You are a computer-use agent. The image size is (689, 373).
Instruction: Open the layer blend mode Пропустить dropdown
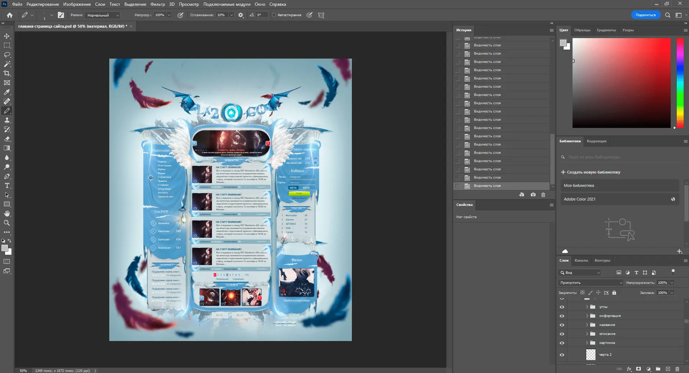pos(590,283)
